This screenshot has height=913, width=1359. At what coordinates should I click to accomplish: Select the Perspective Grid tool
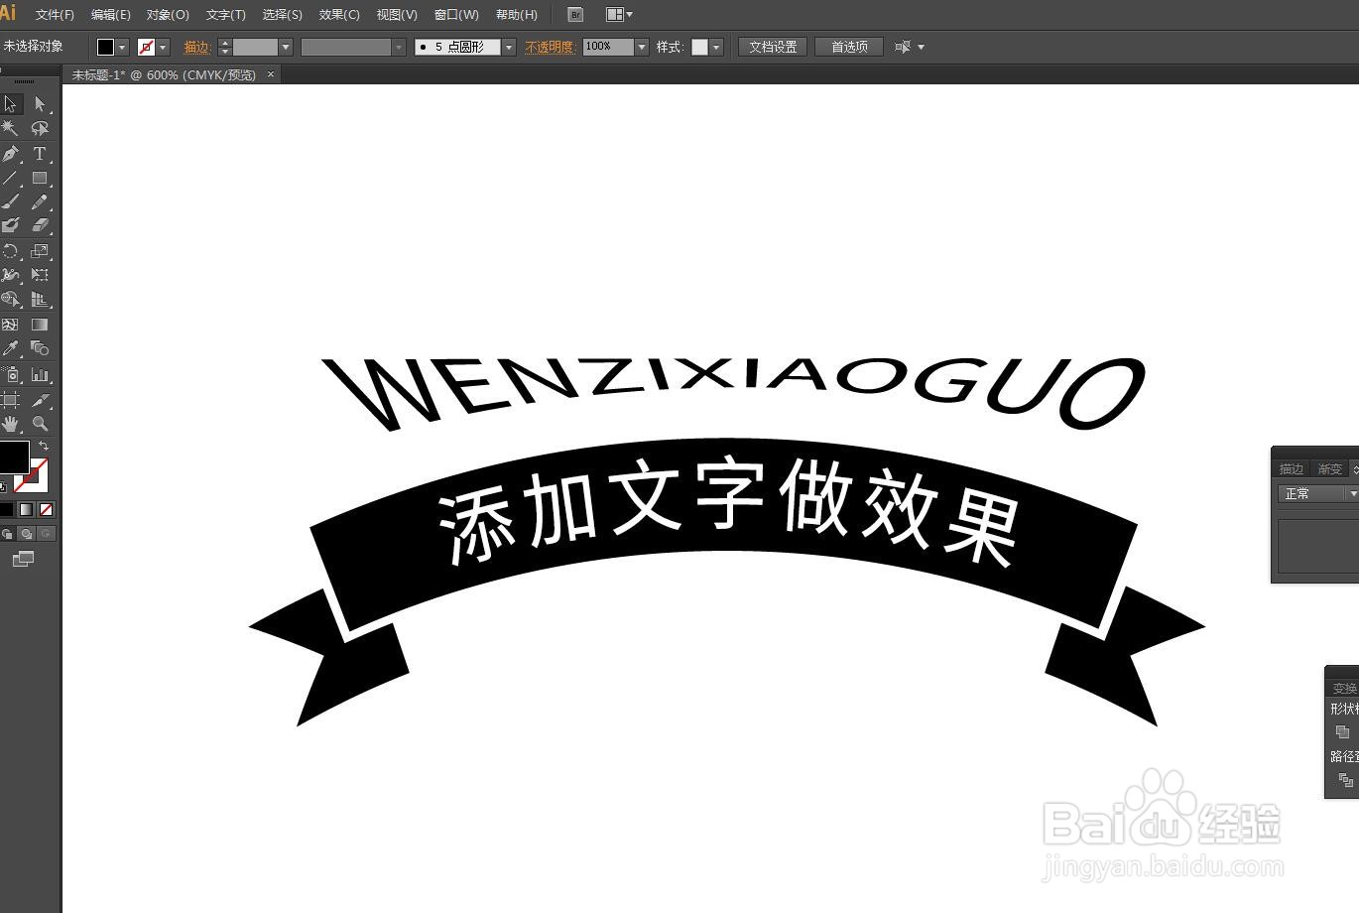coord(40,299)
